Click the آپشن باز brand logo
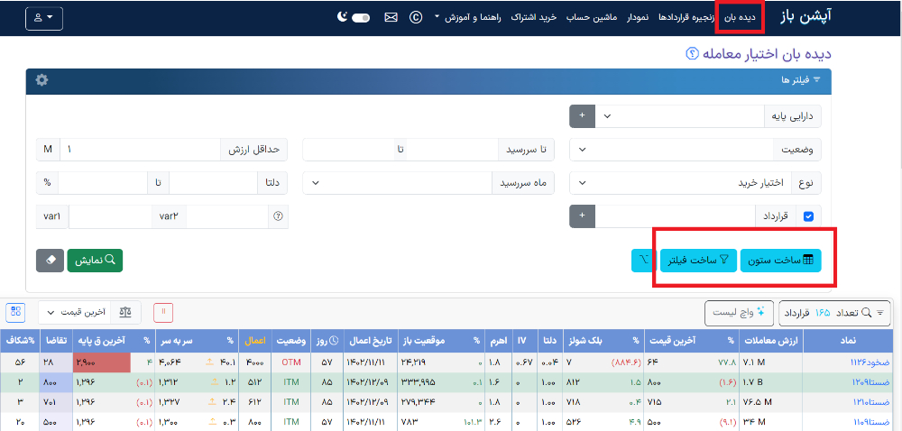Image resolution: width=902 pixels, height=431 pixels. [805, 17]
